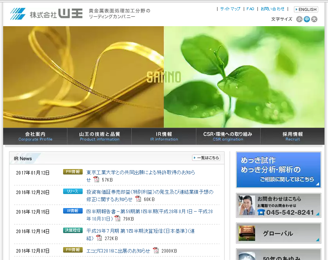
Task: Open PDF icon for 79KB document
Action: click(117, 219)
